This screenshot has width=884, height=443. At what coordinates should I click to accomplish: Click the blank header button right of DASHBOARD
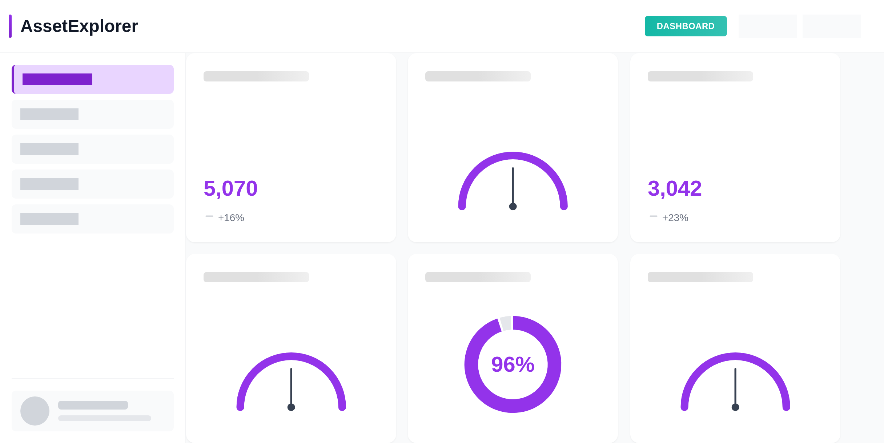tap(767, 26)
